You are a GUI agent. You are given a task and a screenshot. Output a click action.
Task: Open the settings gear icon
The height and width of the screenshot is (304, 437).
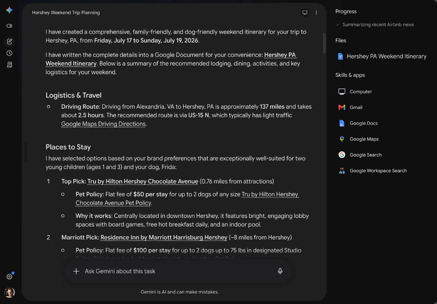[x=9, y=276]
